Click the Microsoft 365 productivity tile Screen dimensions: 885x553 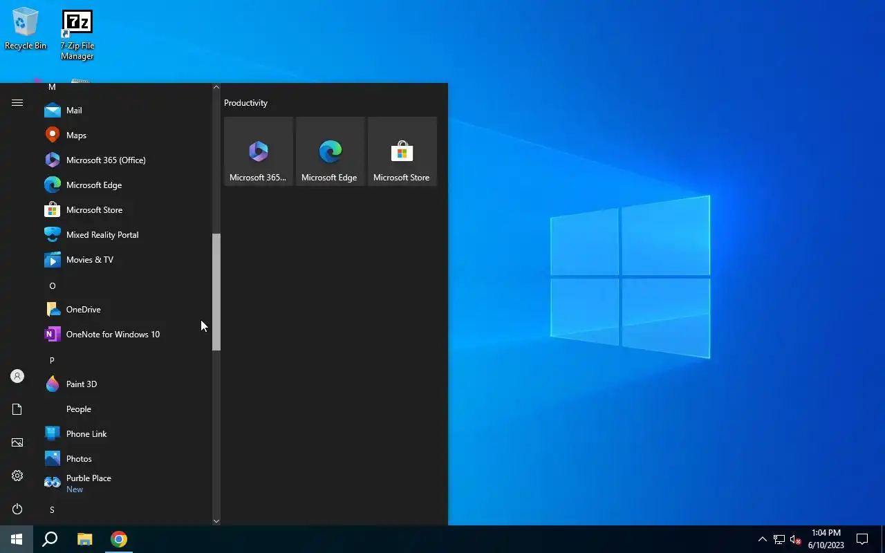click(259, 151)
